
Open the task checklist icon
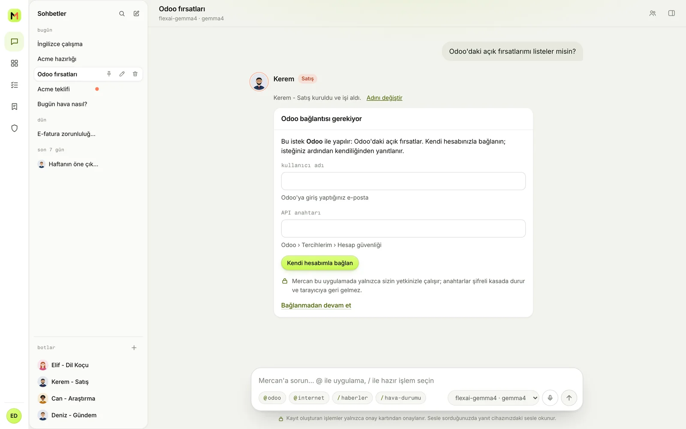pyautogui.click(x=14, y=85)
